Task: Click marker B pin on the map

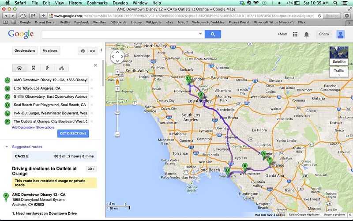Action: point(201,95)
